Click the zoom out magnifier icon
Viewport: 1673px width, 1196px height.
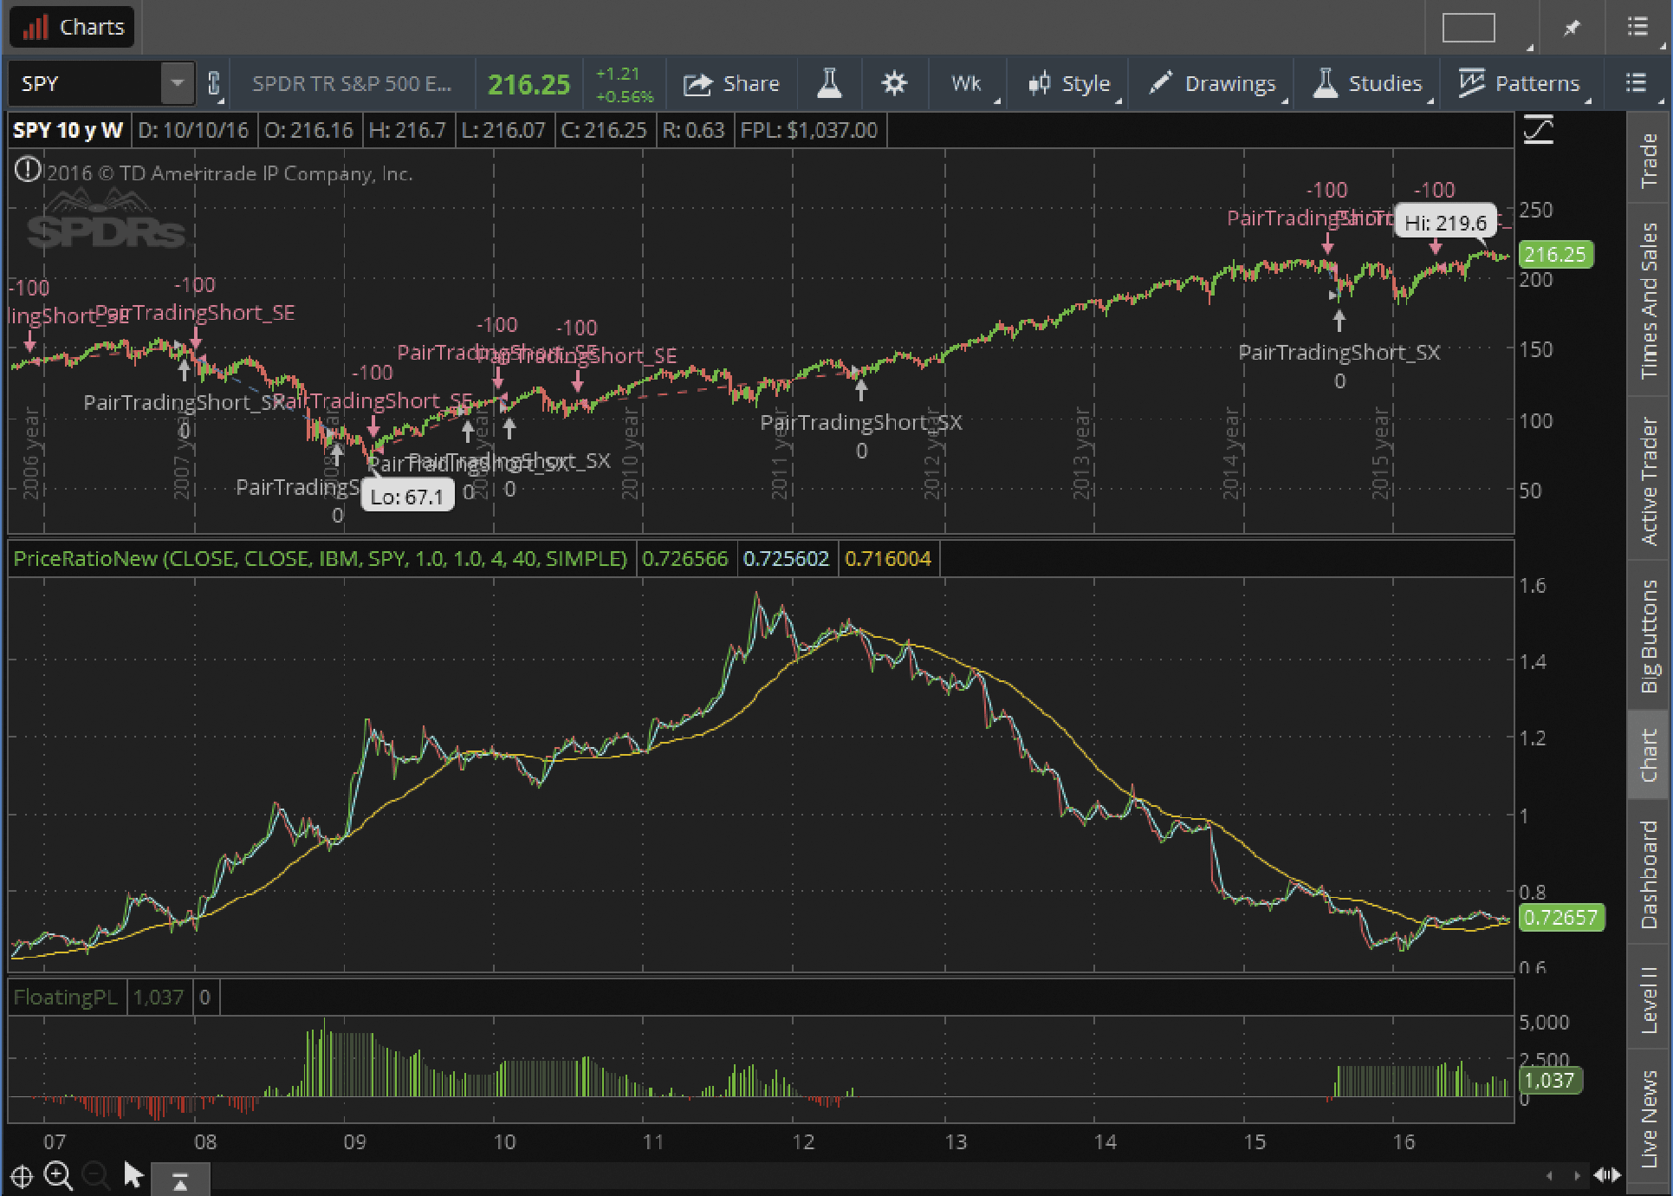(95, 1176)
